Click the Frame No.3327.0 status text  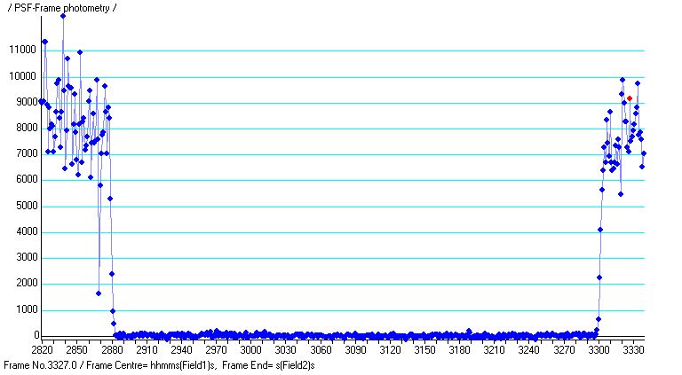click(43, 364)
